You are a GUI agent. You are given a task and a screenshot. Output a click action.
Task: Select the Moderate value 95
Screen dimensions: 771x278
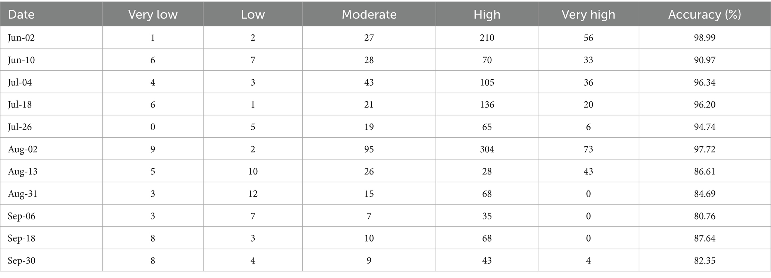[x=369, y=149]
